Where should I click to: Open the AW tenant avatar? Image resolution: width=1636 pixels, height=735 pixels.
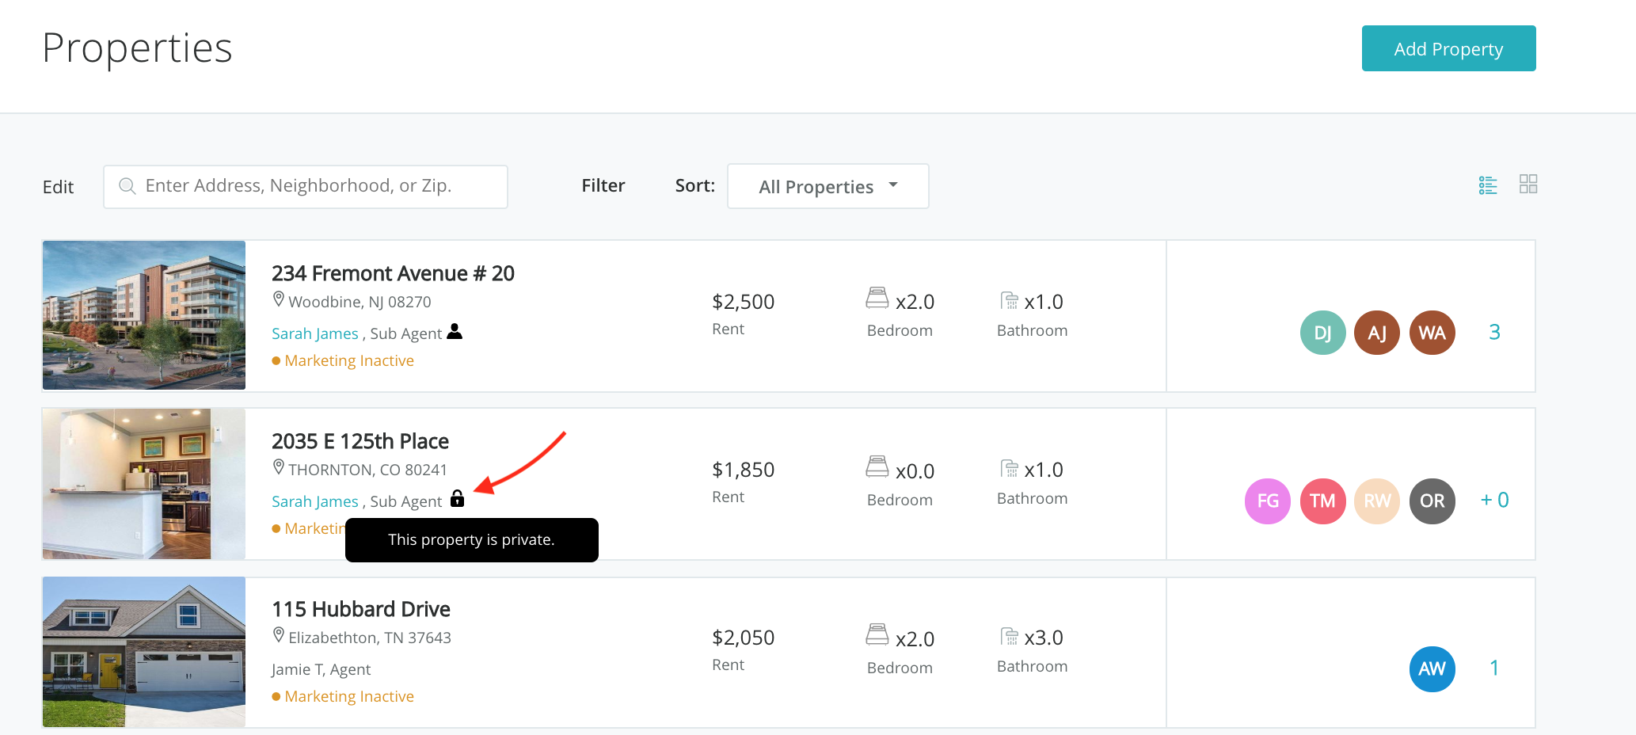coord(1432,668)
